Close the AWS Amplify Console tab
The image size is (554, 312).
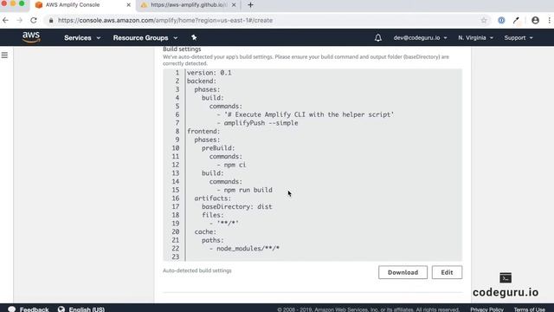(129, 5)
